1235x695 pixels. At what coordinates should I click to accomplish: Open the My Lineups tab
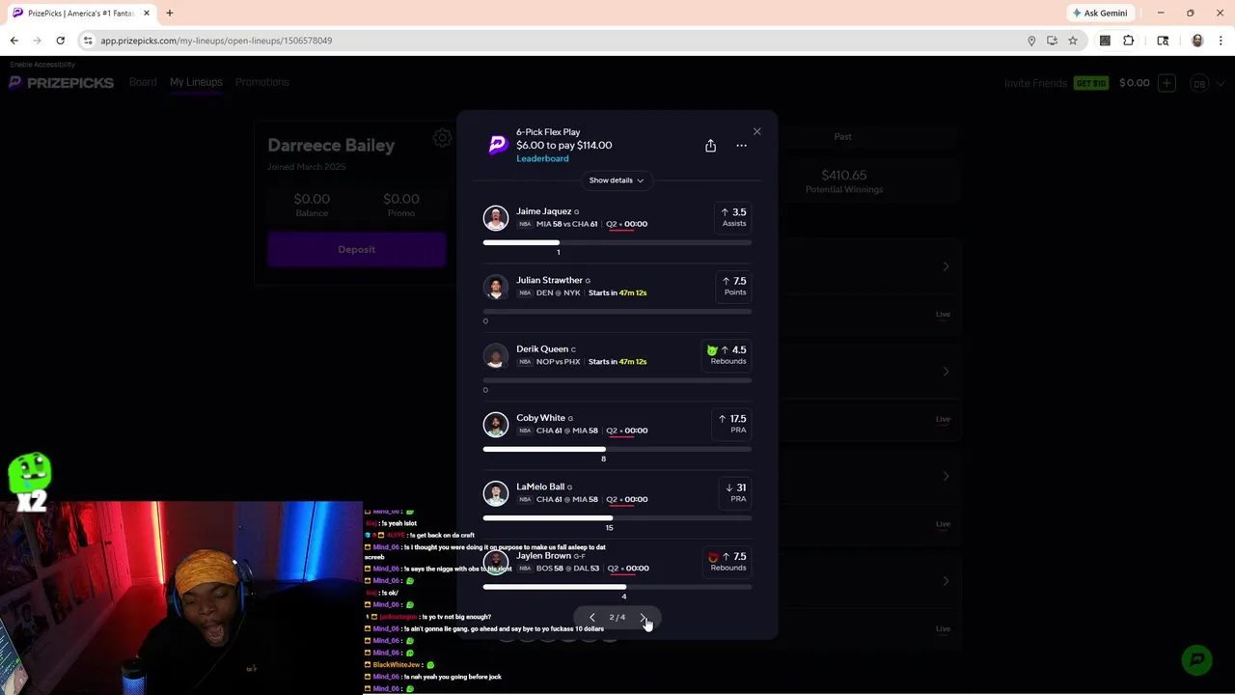(x=196, y=82)
